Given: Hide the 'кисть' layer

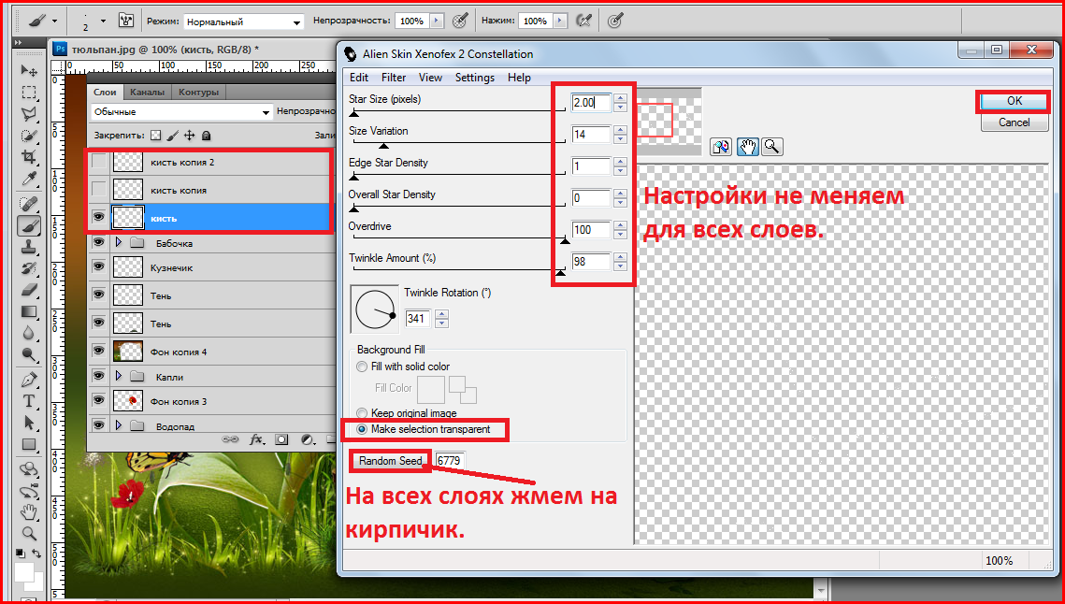Looking at the screenshot, I should (x=99, y=218).
